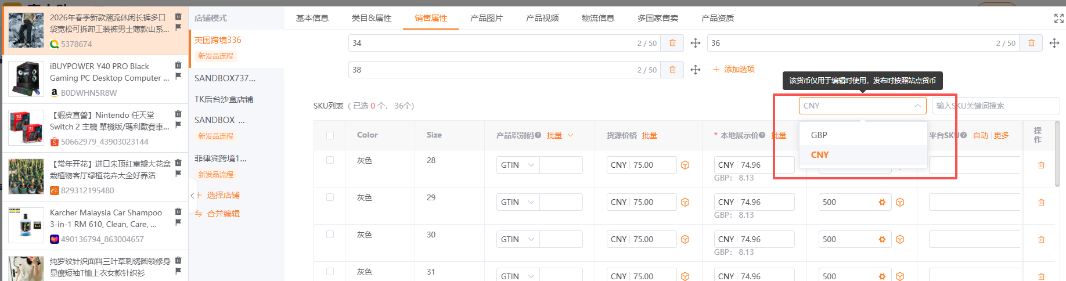Choose CNY from the currency list
This screenshot has width=1066, height=281.
coord(863,154)
